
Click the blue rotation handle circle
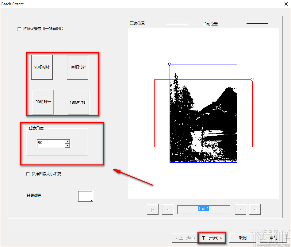click(x=170, y=64)
